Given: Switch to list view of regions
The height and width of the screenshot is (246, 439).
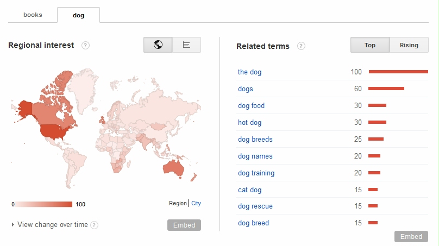Looking at the screenshot, I should 186,45.
